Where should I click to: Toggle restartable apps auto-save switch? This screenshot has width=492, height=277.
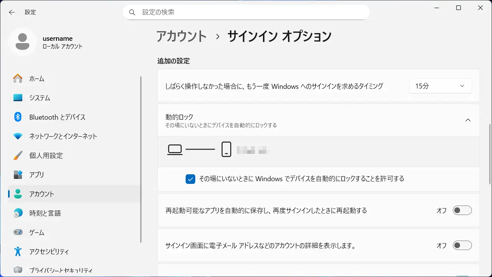click(462, 210)
